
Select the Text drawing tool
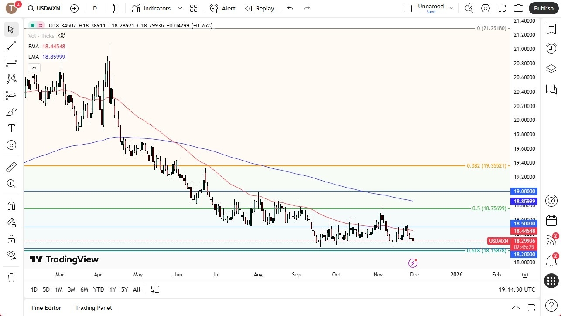tap(11, 128)
